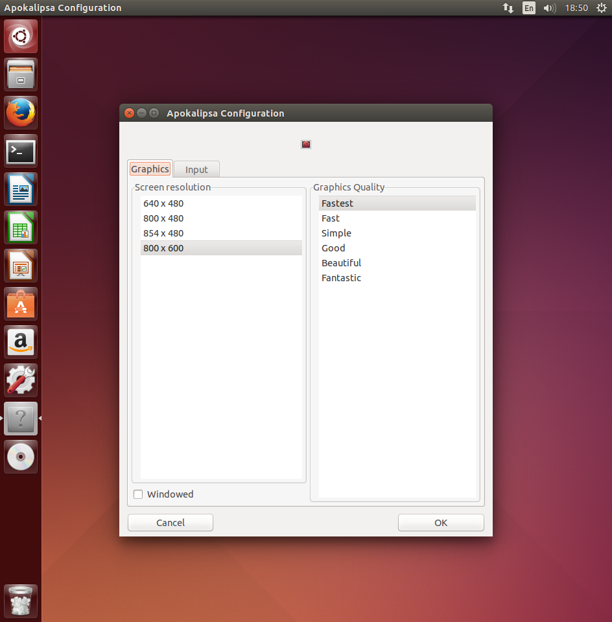Minimize the Apokalipsa Configuration window
Image resolution: width=612 pixels, height=622 pixels.
pos(142,113)
